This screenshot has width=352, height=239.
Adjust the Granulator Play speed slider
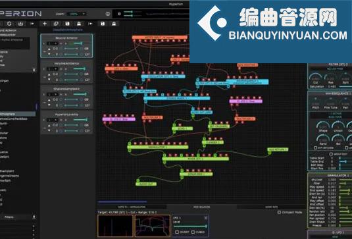point(345,187)
